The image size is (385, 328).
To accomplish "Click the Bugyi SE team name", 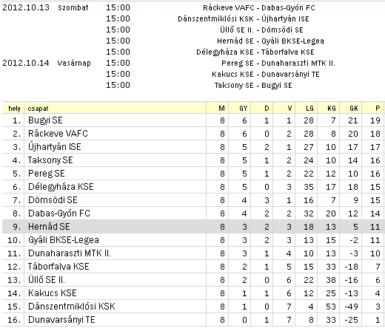I will (x=45, y=120).
